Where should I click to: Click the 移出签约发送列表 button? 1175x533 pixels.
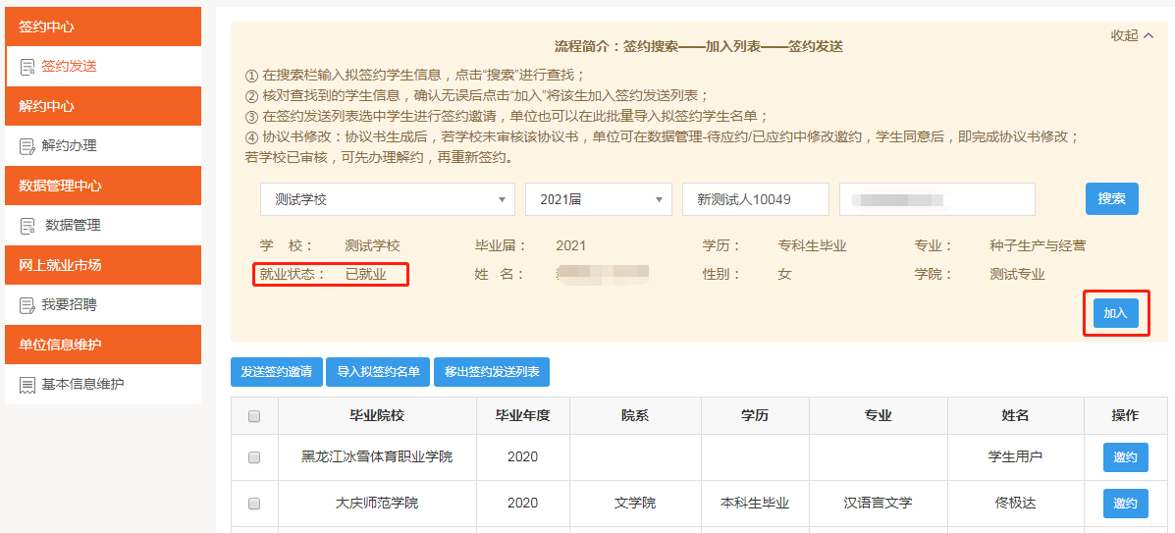coord(492,372)
